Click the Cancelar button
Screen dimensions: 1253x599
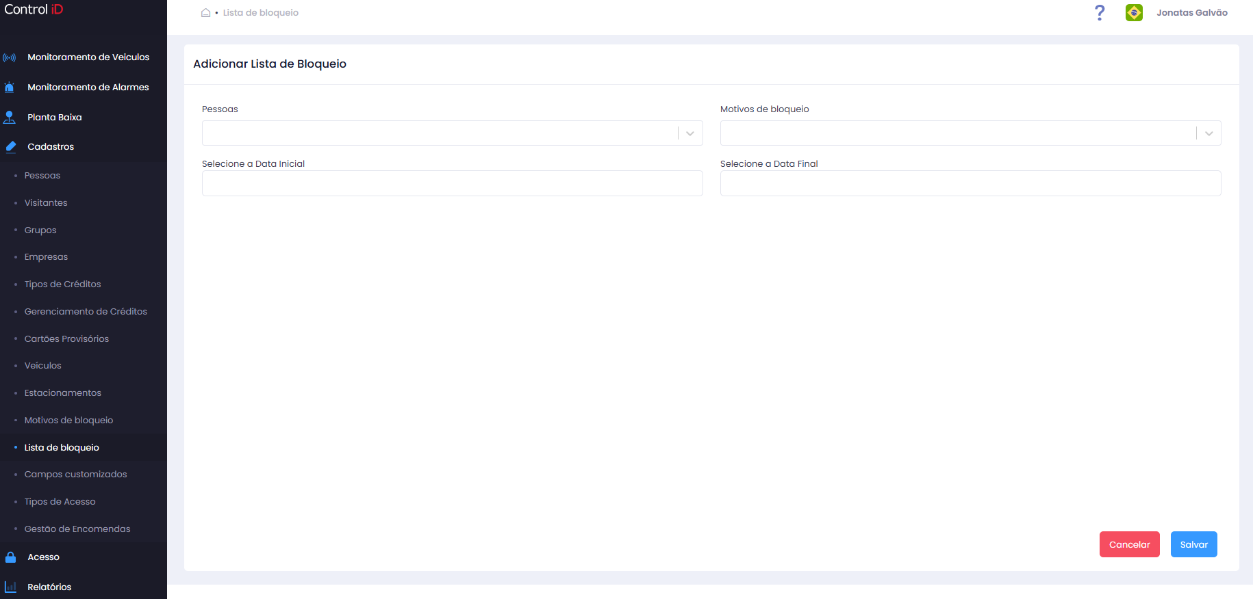pyautogui.click(x=1129, y=544)
